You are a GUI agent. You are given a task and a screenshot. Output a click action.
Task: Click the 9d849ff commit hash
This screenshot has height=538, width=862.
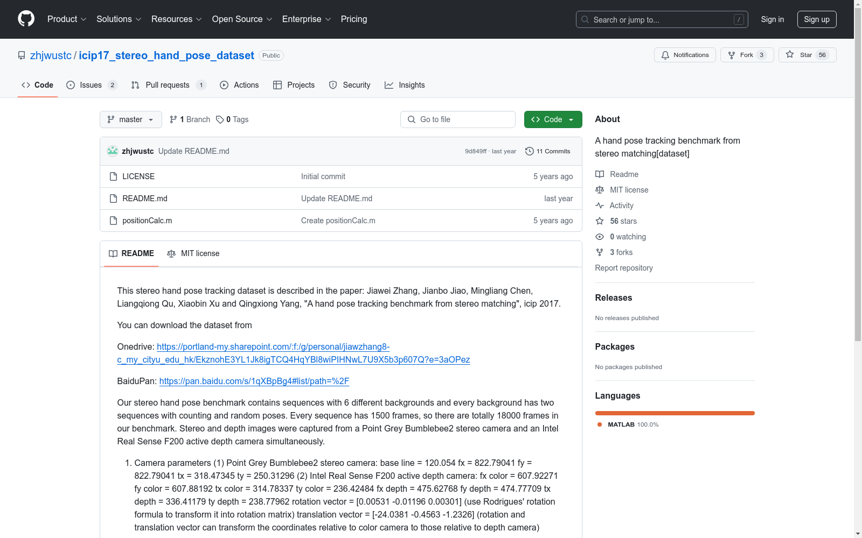click(476, 151)
